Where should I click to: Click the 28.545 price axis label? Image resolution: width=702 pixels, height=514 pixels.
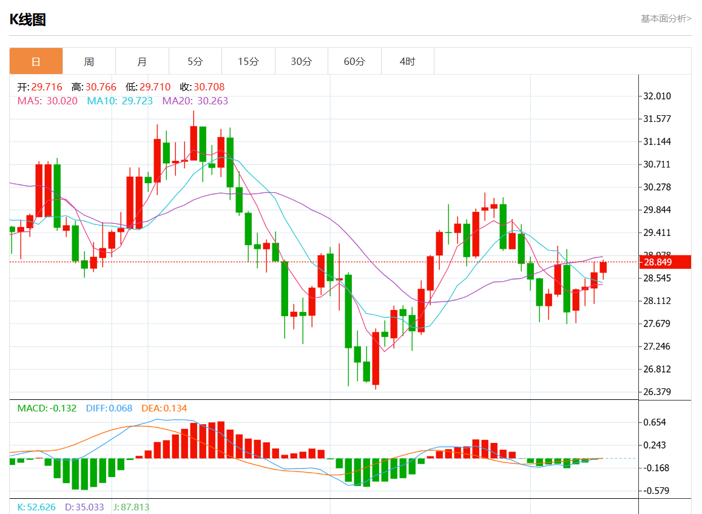coord(656,278)
